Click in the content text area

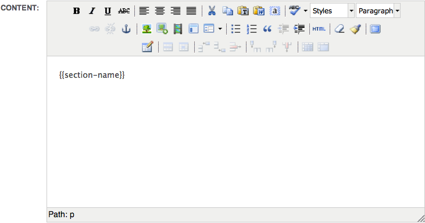point(235,132)
